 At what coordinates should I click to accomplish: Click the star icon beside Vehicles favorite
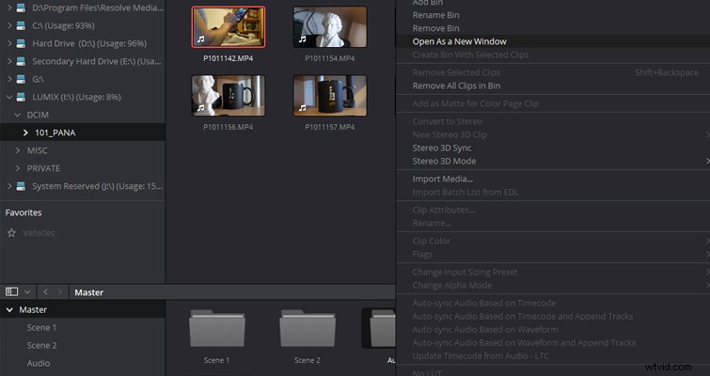click(x=12, y=233)
